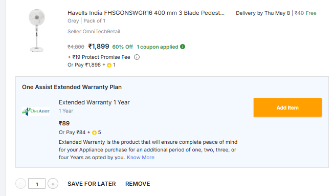This screenshot has width=334, height=196.
Task: Click the Seller:OmniTechRetail label
Action: [x=94, y=32]
